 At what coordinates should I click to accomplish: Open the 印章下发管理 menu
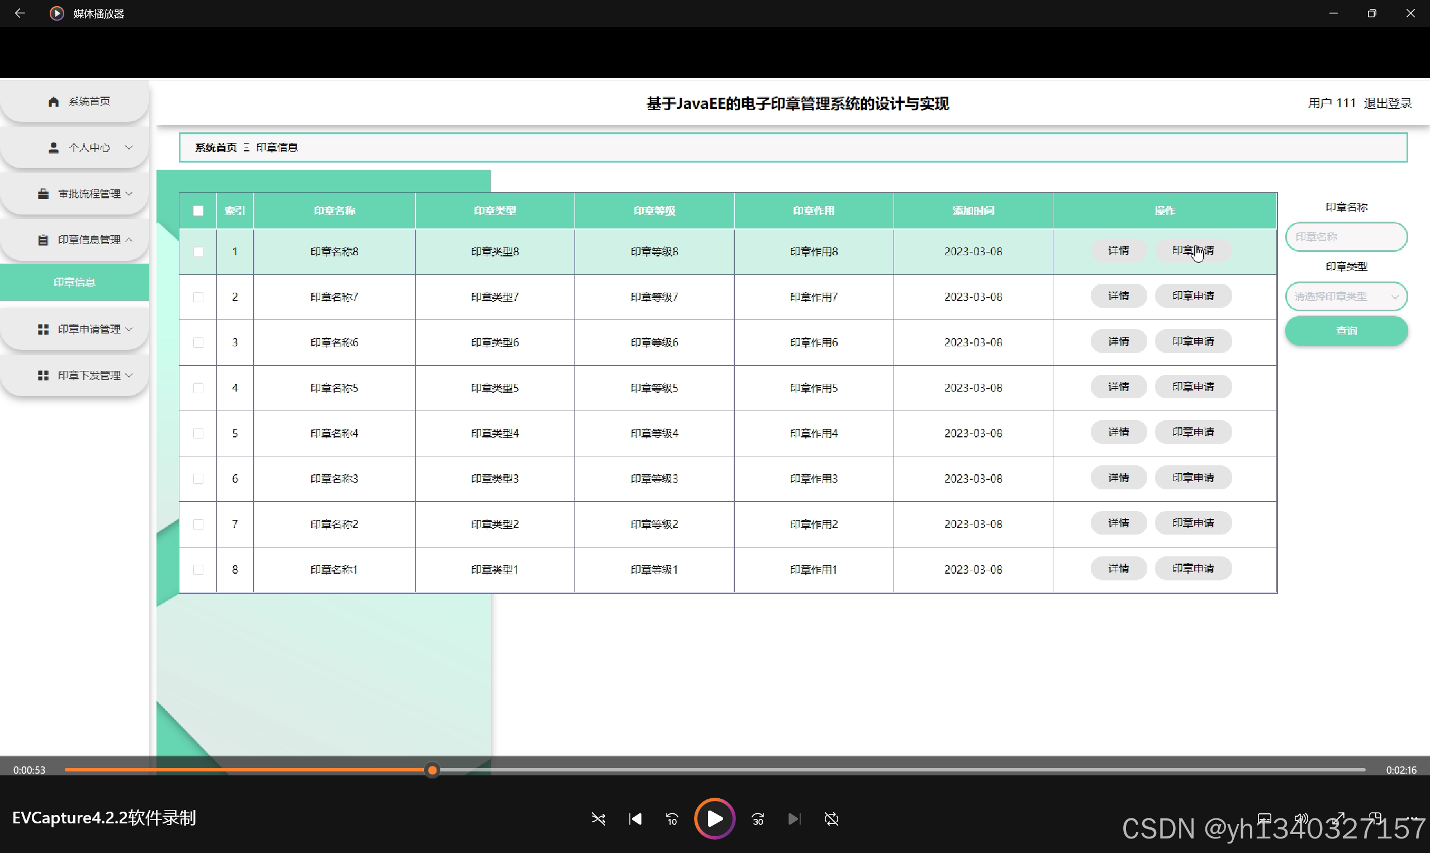[75, 375]
